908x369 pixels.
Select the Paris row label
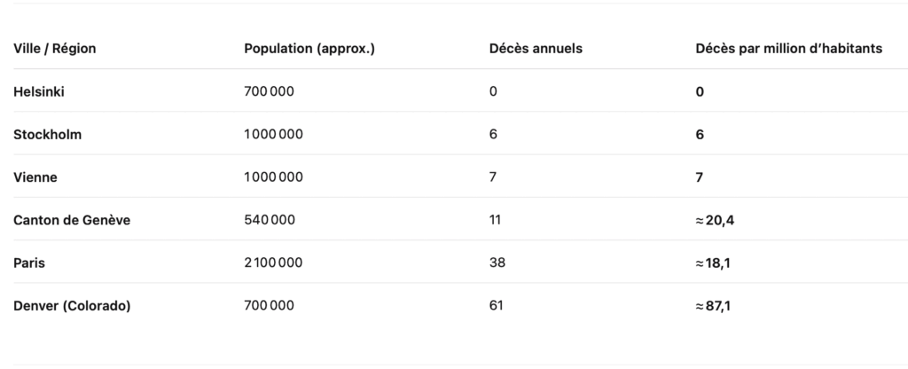[29, 263]
